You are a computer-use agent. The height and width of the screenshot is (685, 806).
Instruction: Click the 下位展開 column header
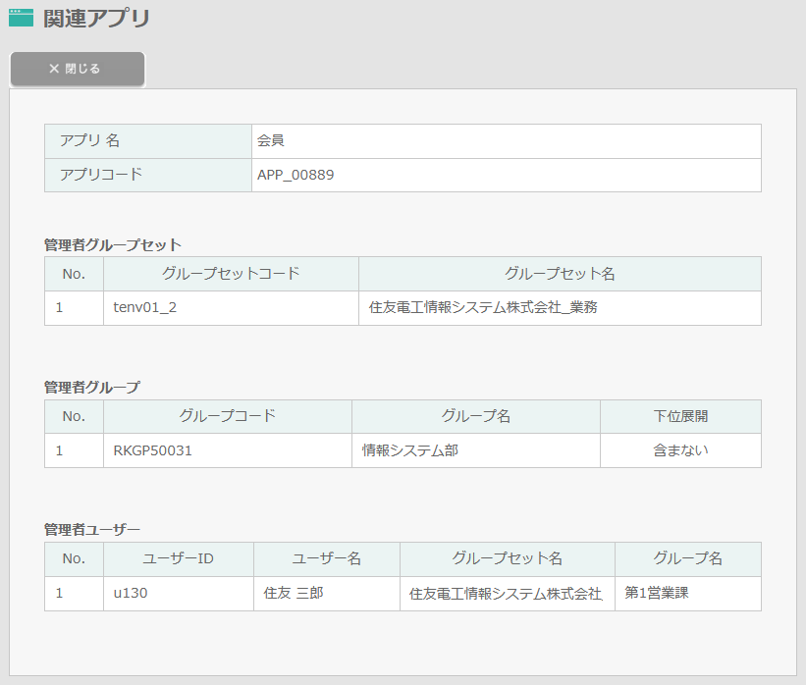click(680, 416)
